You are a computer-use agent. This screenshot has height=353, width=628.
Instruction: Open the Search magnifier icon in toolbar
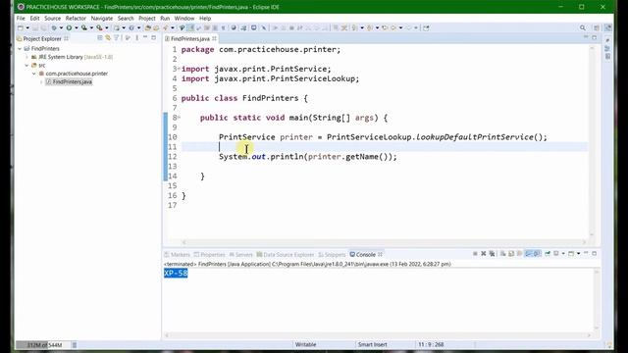[583, 27]
